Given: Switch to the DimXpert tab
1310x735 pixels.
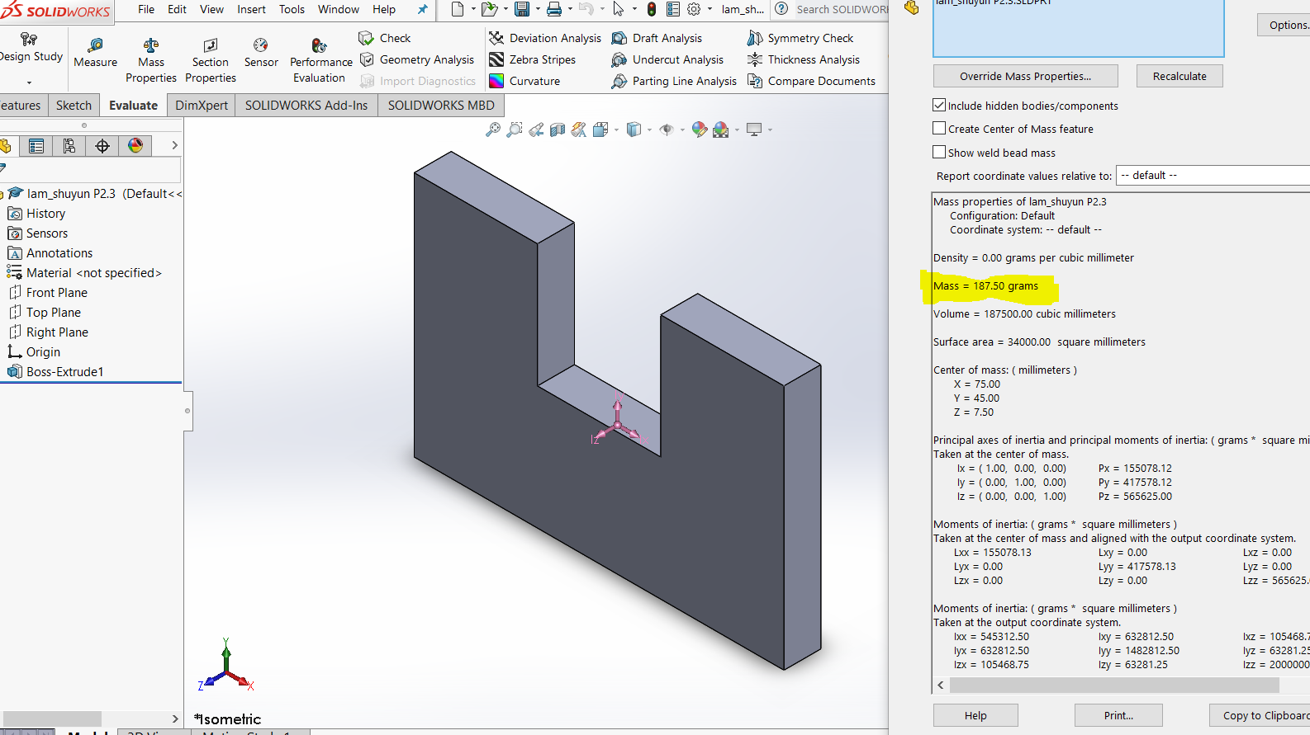Looking at the screenshot, I should pos(202,105).
